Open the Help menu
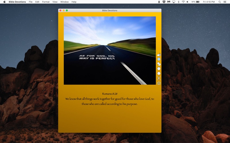The image size is (230, 143). tap(74, 2)
